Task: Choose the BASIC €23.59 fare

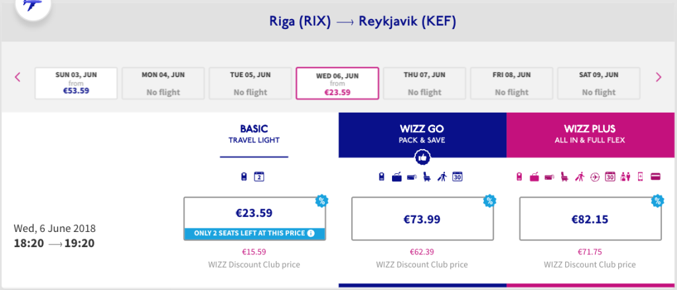Action: pyautogui.click(x=254, y=213)
